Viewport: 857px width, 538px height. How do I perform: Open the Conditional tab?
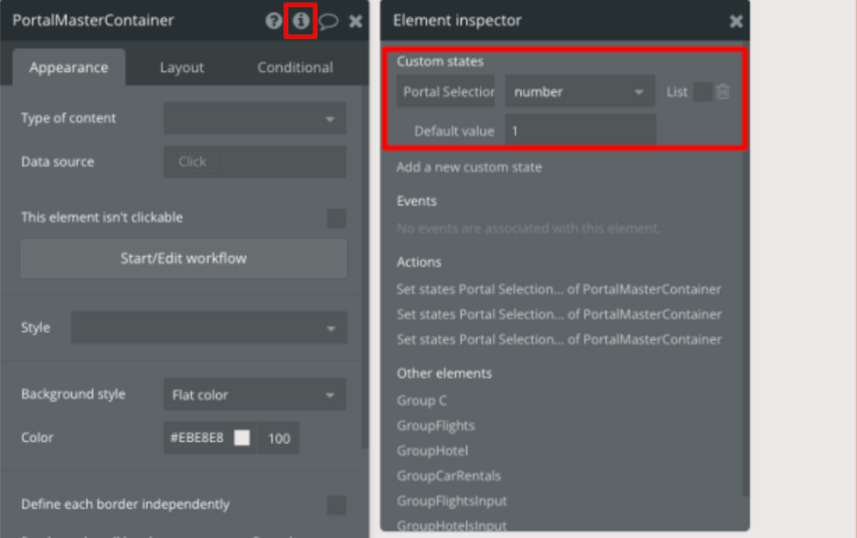click(x=294, y=67)
